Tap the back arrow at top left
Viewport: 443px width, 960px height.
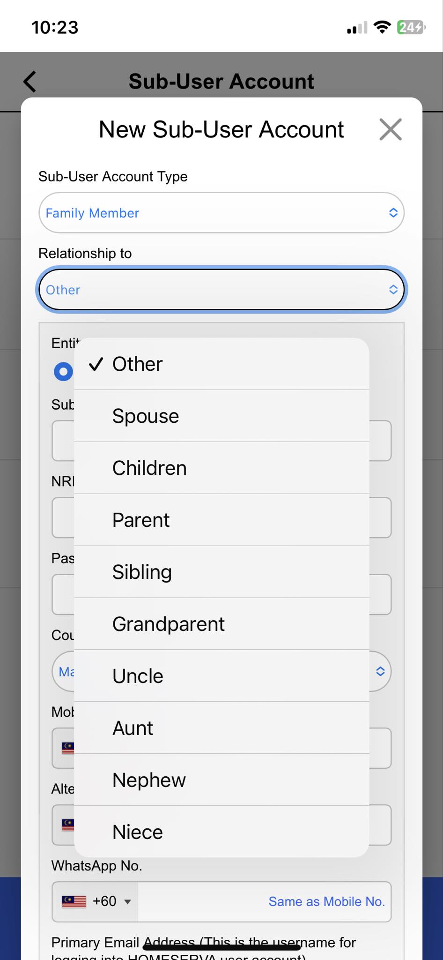[29, 81]
